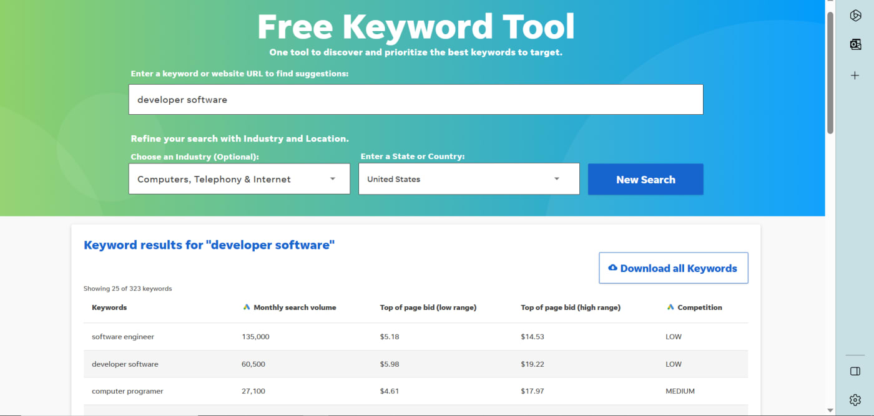Image resolution: width=874 pixels, height=416 pixels.
Task: Click "Choose an Industry (Optional)" label
Action: point(195,157)
